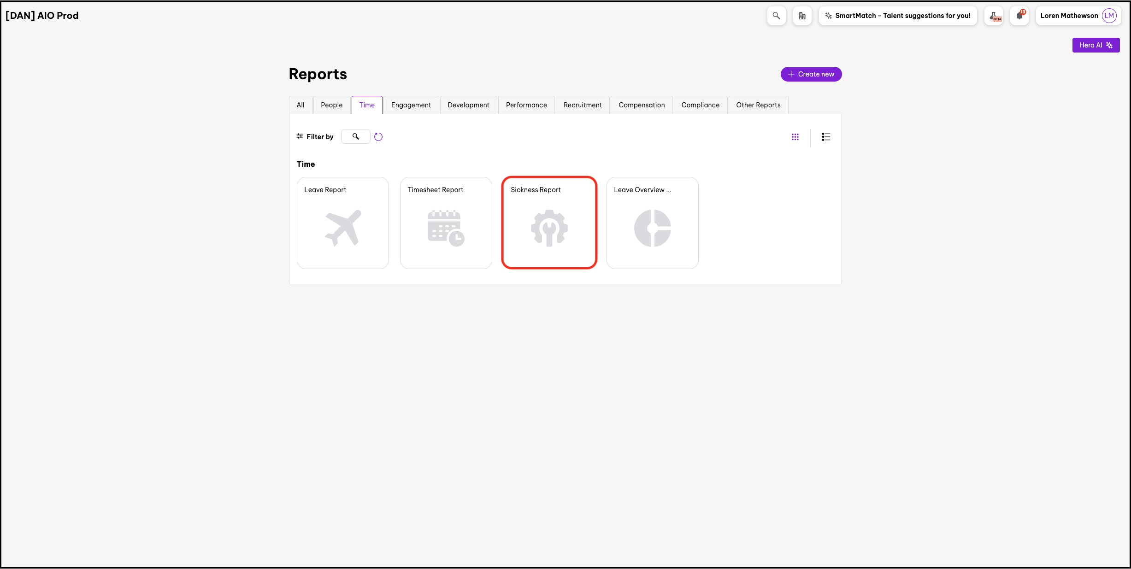
Task: Switch to the People tab
Action: pyautogui.click(x=331, y=105)
